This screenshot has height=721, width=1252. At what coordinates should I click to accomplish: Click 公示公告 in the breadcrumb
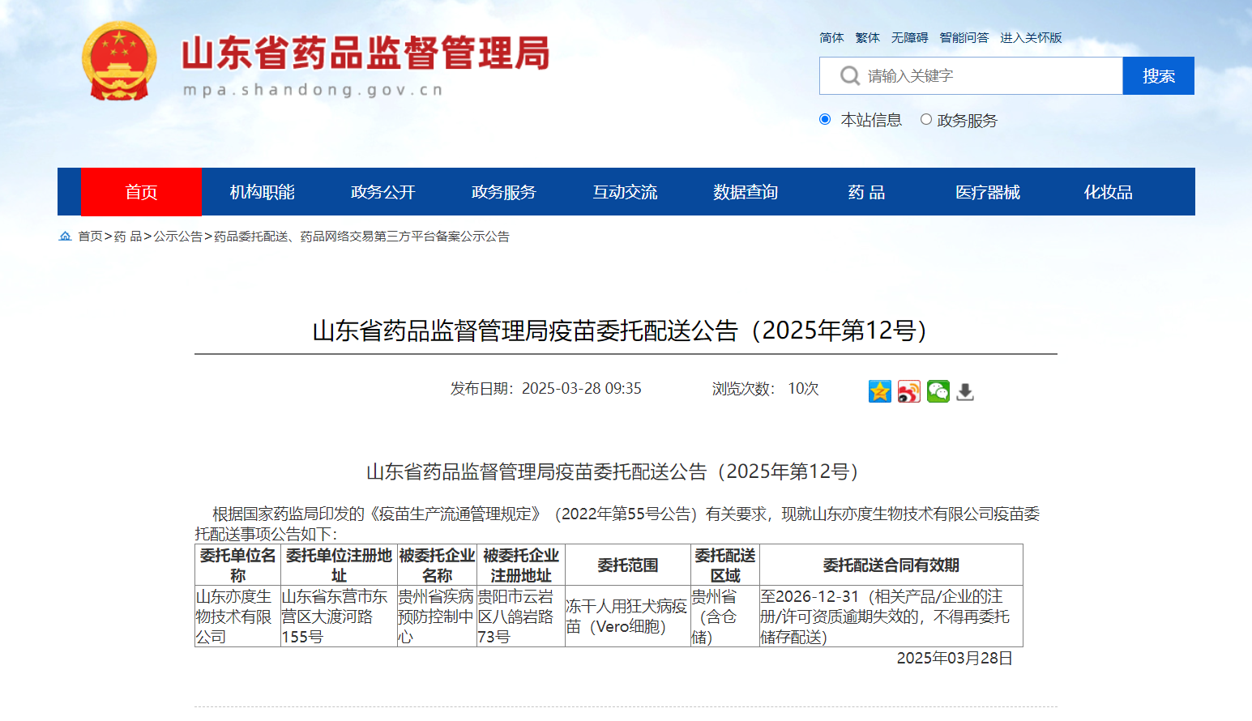click(x=177, y=237)
